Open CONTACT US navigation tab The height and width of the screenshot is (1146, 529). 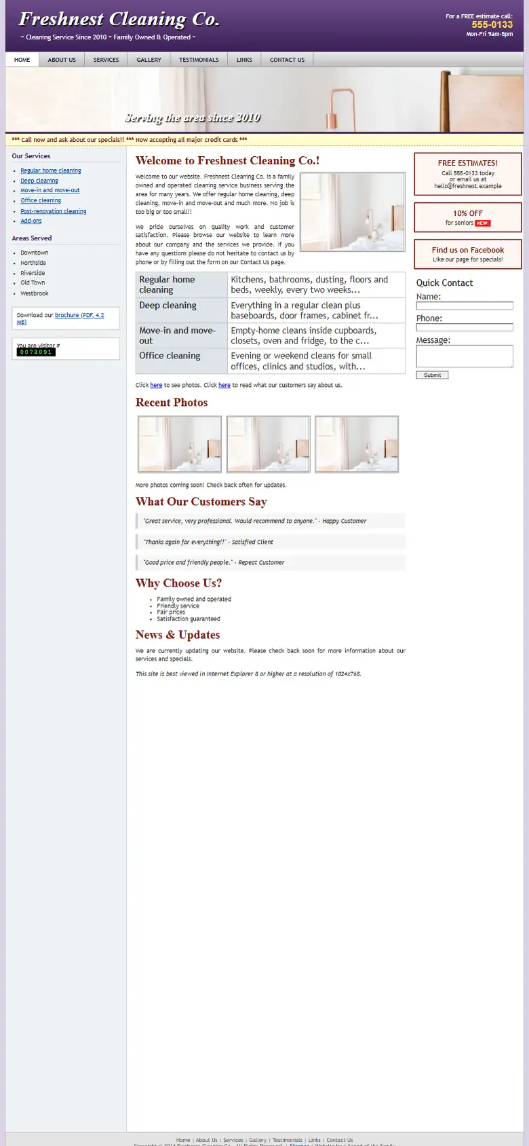pyautogui.click(x=287, y=60)
